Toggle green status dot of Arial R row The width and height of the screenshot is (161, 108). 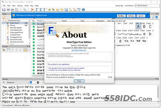[34, 64]
